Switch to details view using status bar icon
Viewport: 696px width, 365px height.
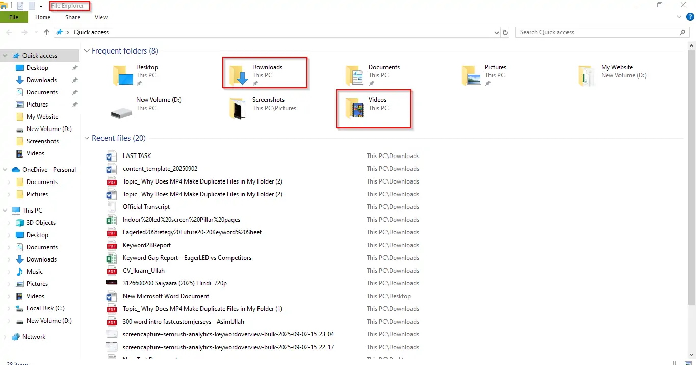click(677, 362)
